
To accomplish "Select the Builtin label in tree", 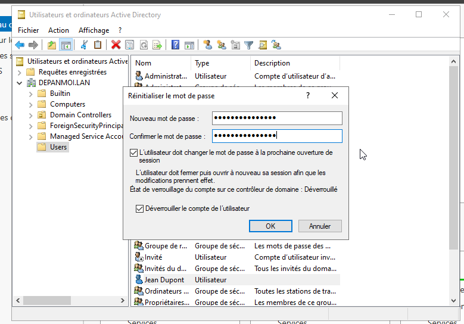I will coord(60,94).
